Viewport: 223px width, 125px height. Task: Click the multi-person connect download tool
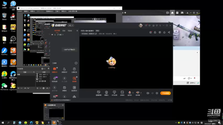(x=64, y=79)
